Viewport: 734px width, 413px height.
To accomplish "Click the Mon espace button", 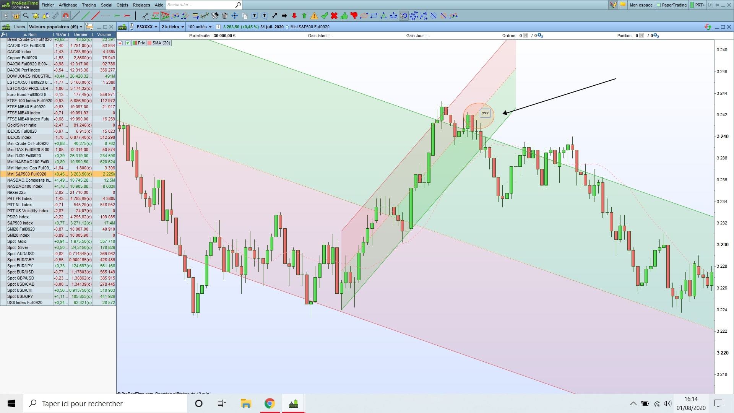I will 641,5.
